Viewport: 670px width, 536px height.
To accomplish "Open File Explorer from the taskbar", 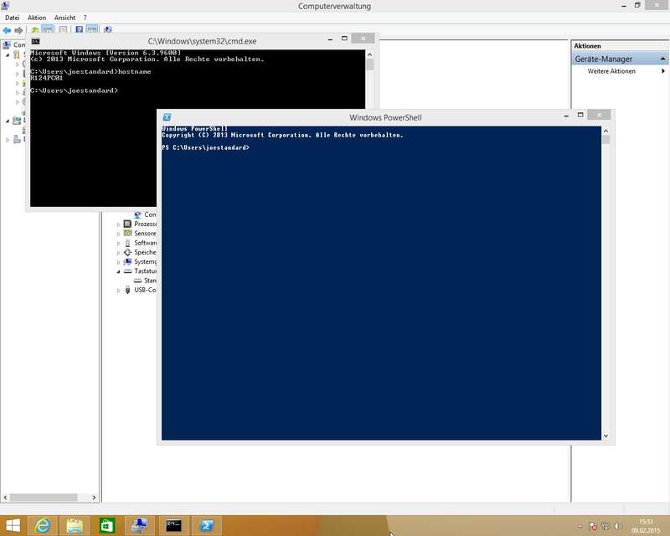I will pyautogui.click(x=74, y=525).
